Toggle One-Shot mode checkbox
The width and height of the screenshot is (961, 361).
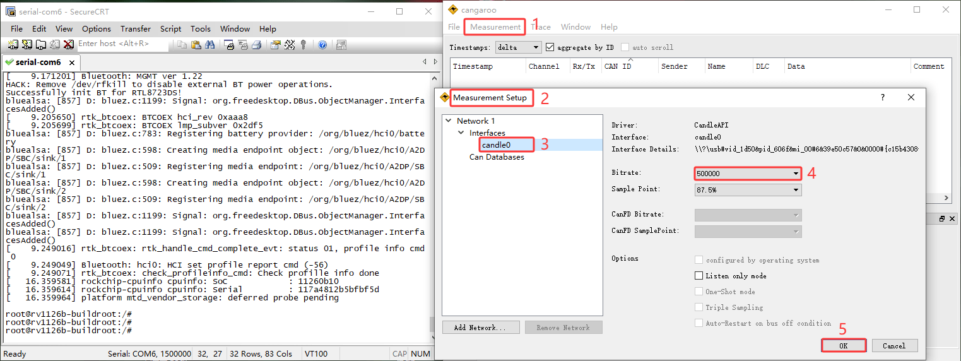[x=699, y=292]
